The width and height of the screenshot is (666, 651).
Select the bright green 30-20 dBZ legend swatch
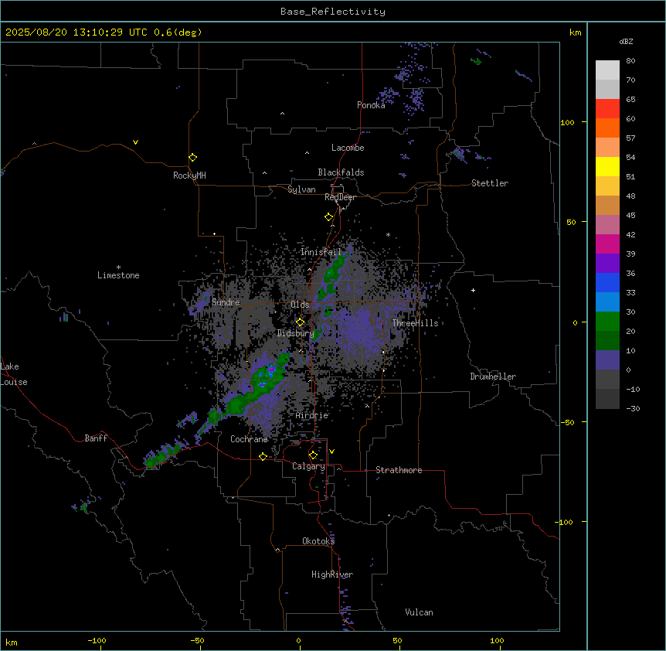607,322
